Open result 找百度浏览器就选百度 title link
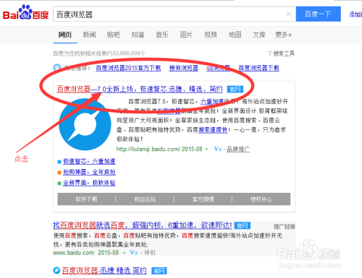 (143, 225)
